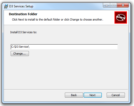Open folder browser with Change... button
The height and width of the screenshot is (106, 134).
20,54
